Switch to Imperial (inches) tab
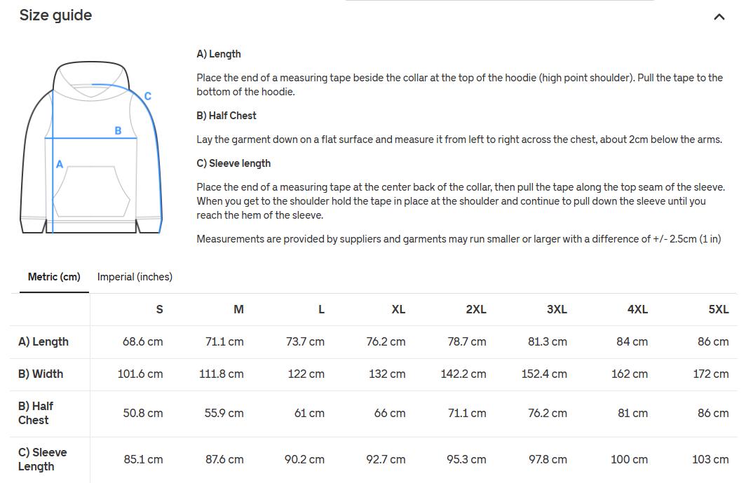The height and width of the screenshot is (483, 746). pyautogui.click(x=135, y=277)
